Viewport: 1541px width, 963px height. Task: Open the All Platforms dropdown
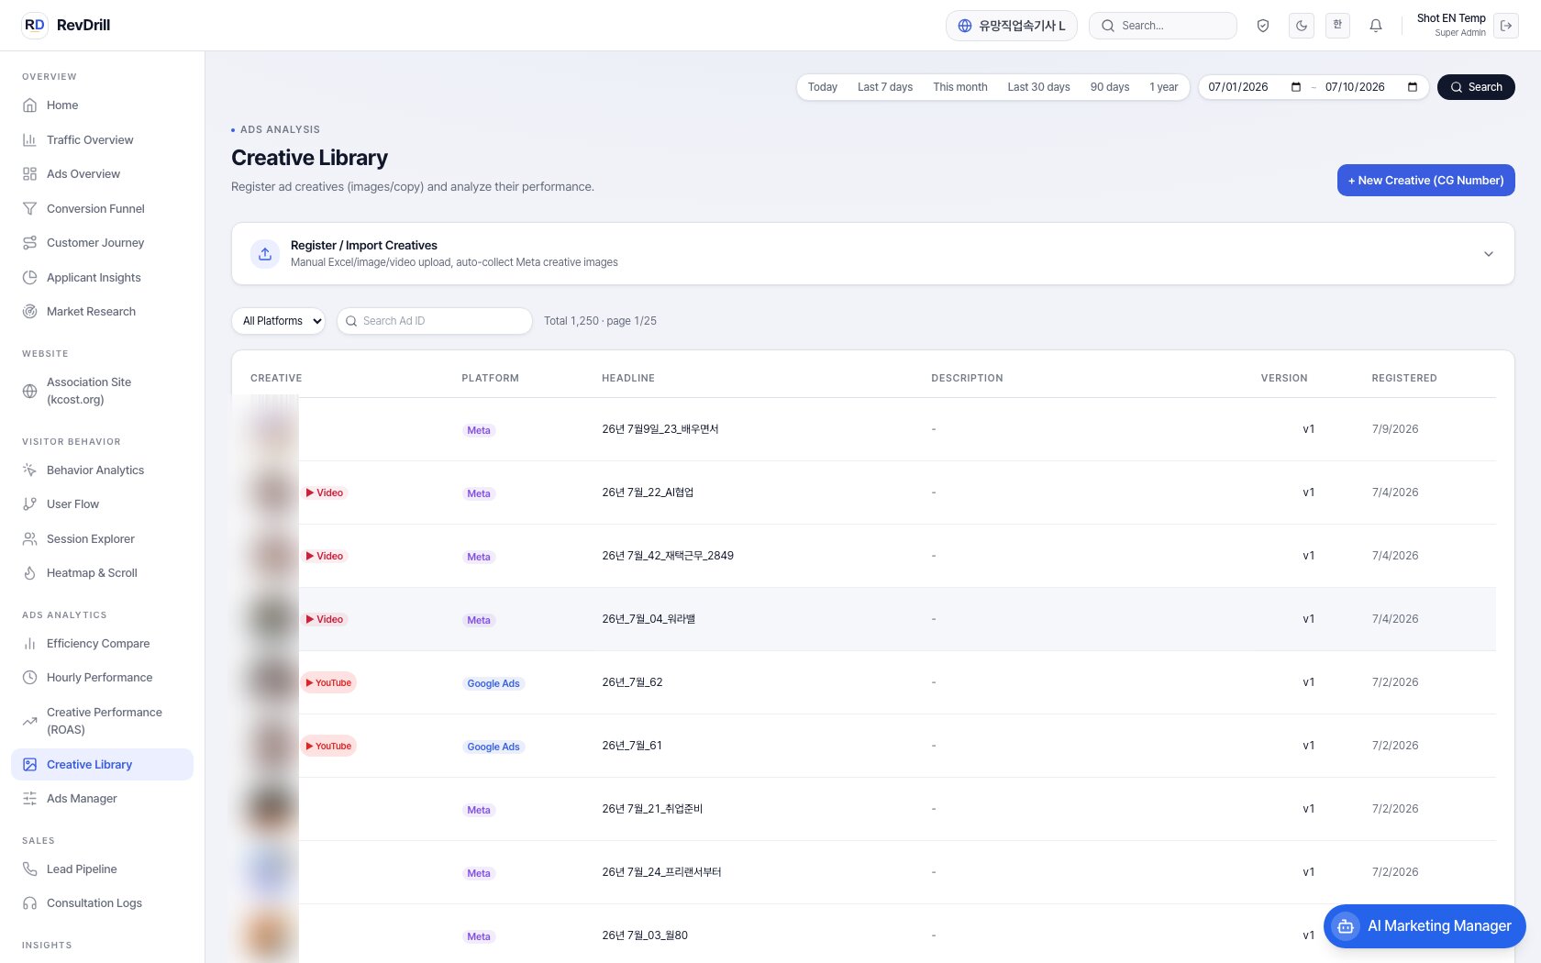tap(279, 321)
